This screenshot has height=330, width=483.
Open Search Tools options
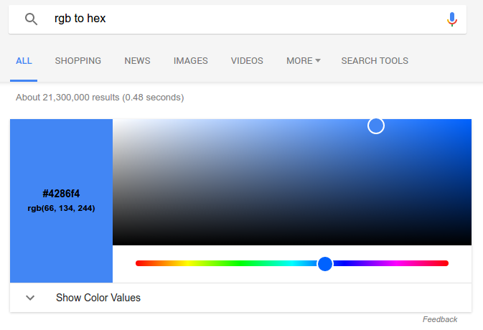[375, 61]
